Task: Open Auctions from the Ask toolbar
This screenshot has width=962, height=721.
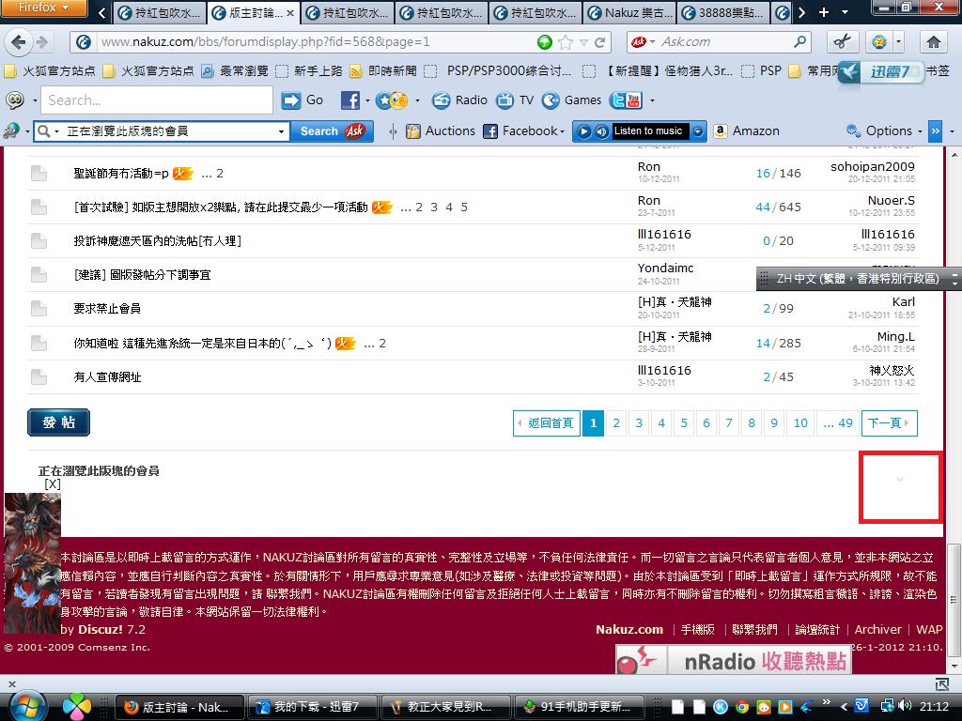Action: coord(441,130)
